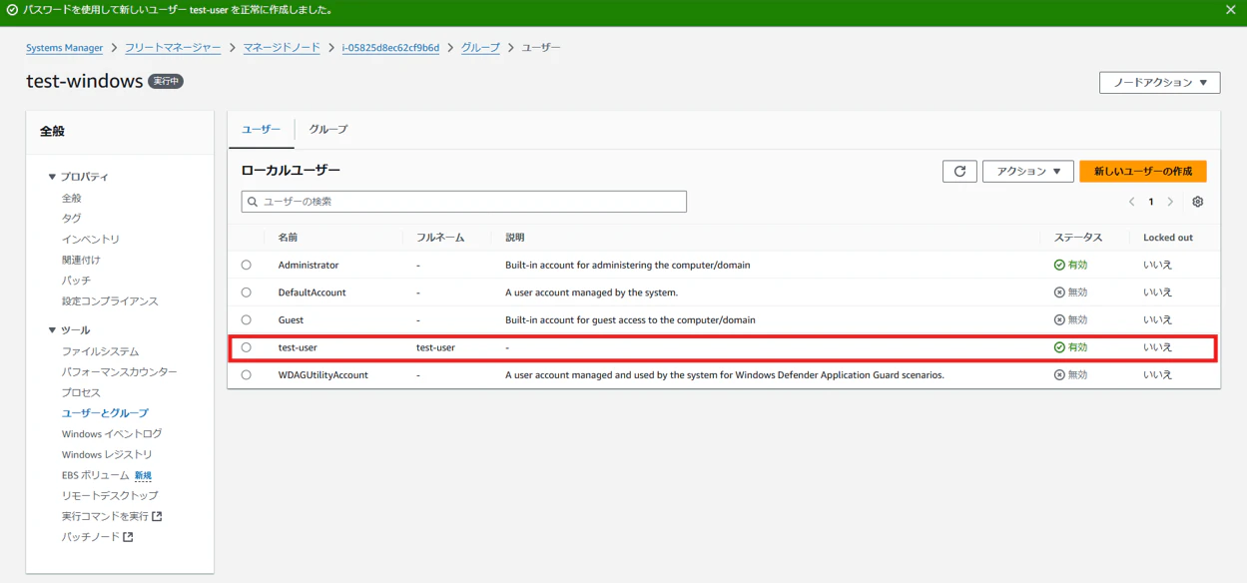This screenshot has height=583, width=1247.
Task: Click the 無効 status icon in WDAGUtilityAccount row
Action: pyautogui.click(x=1059, y=375)
